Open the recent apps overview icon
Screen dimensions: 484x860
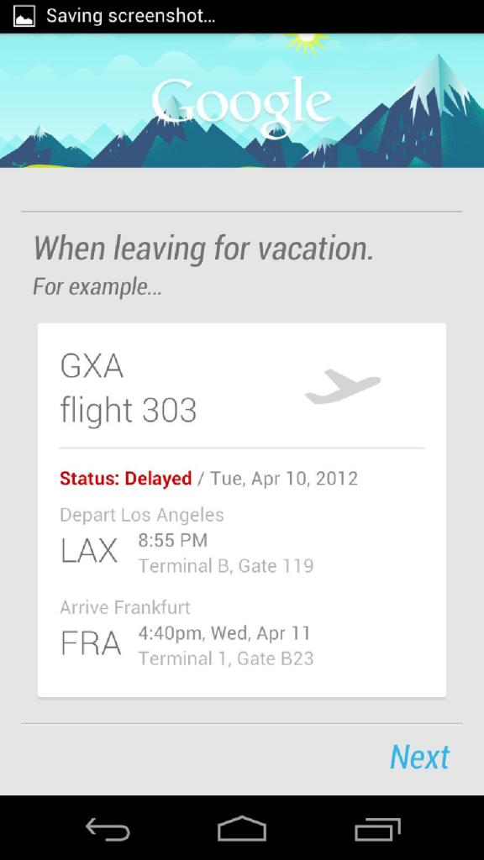click(x=377, y=829)
